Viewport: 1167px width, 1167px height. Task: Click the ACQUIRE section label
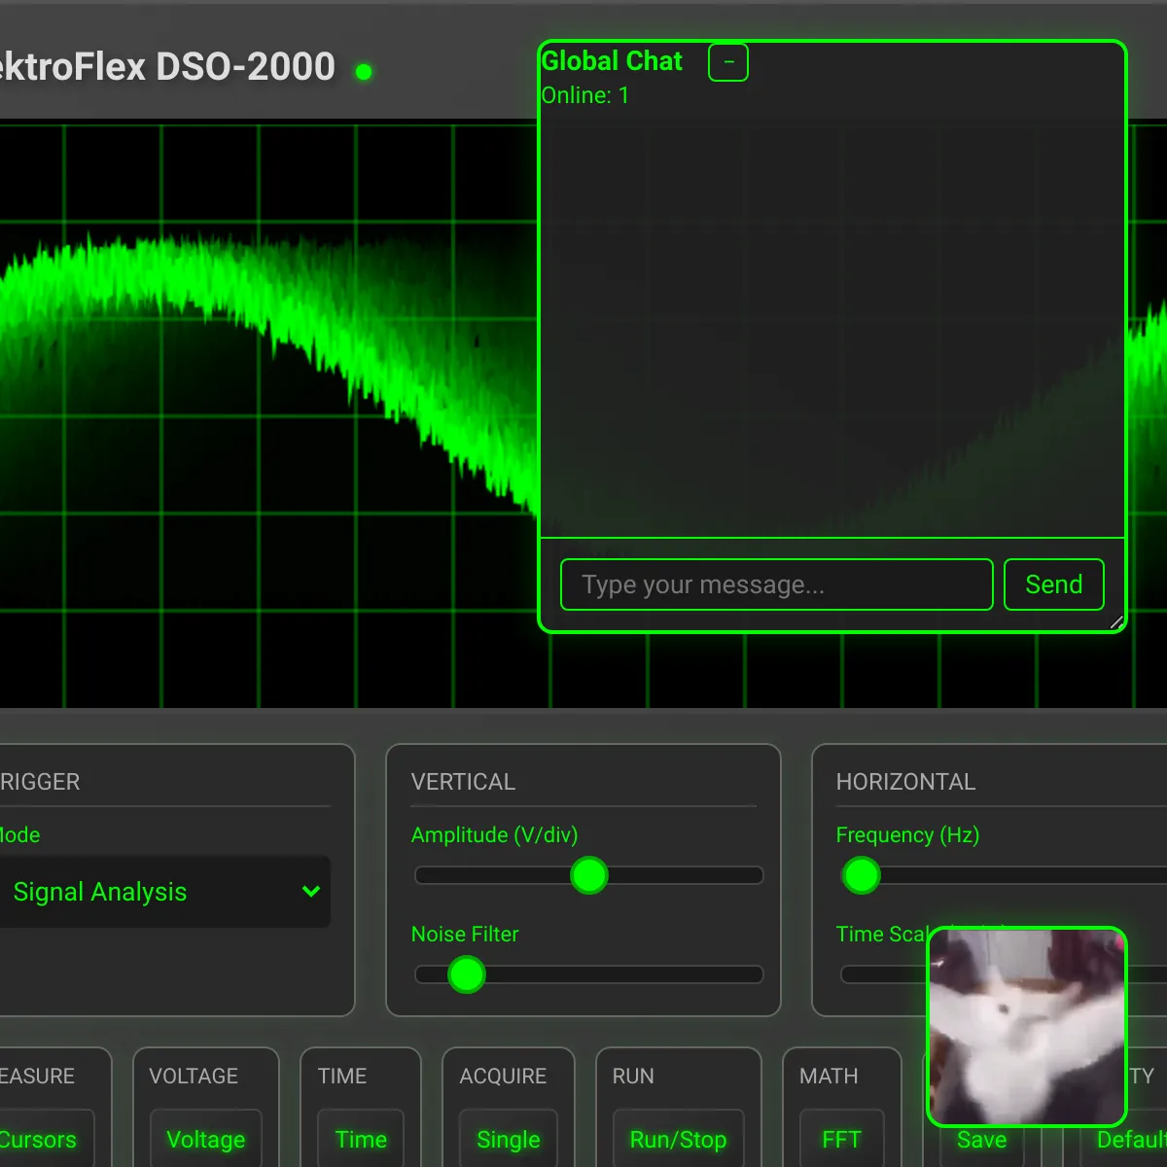pyautogui.click(x=503, y=1076)
